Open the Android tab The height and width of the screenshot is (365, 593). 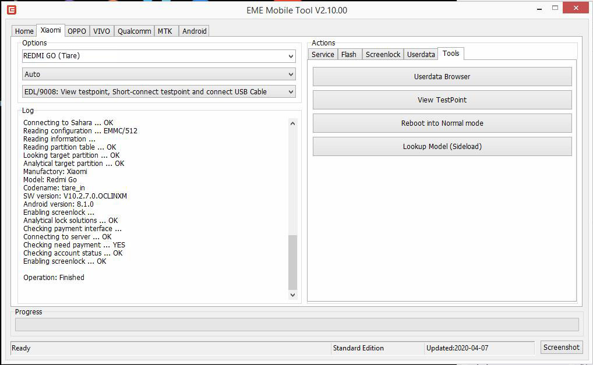click(x=195, y=31)
